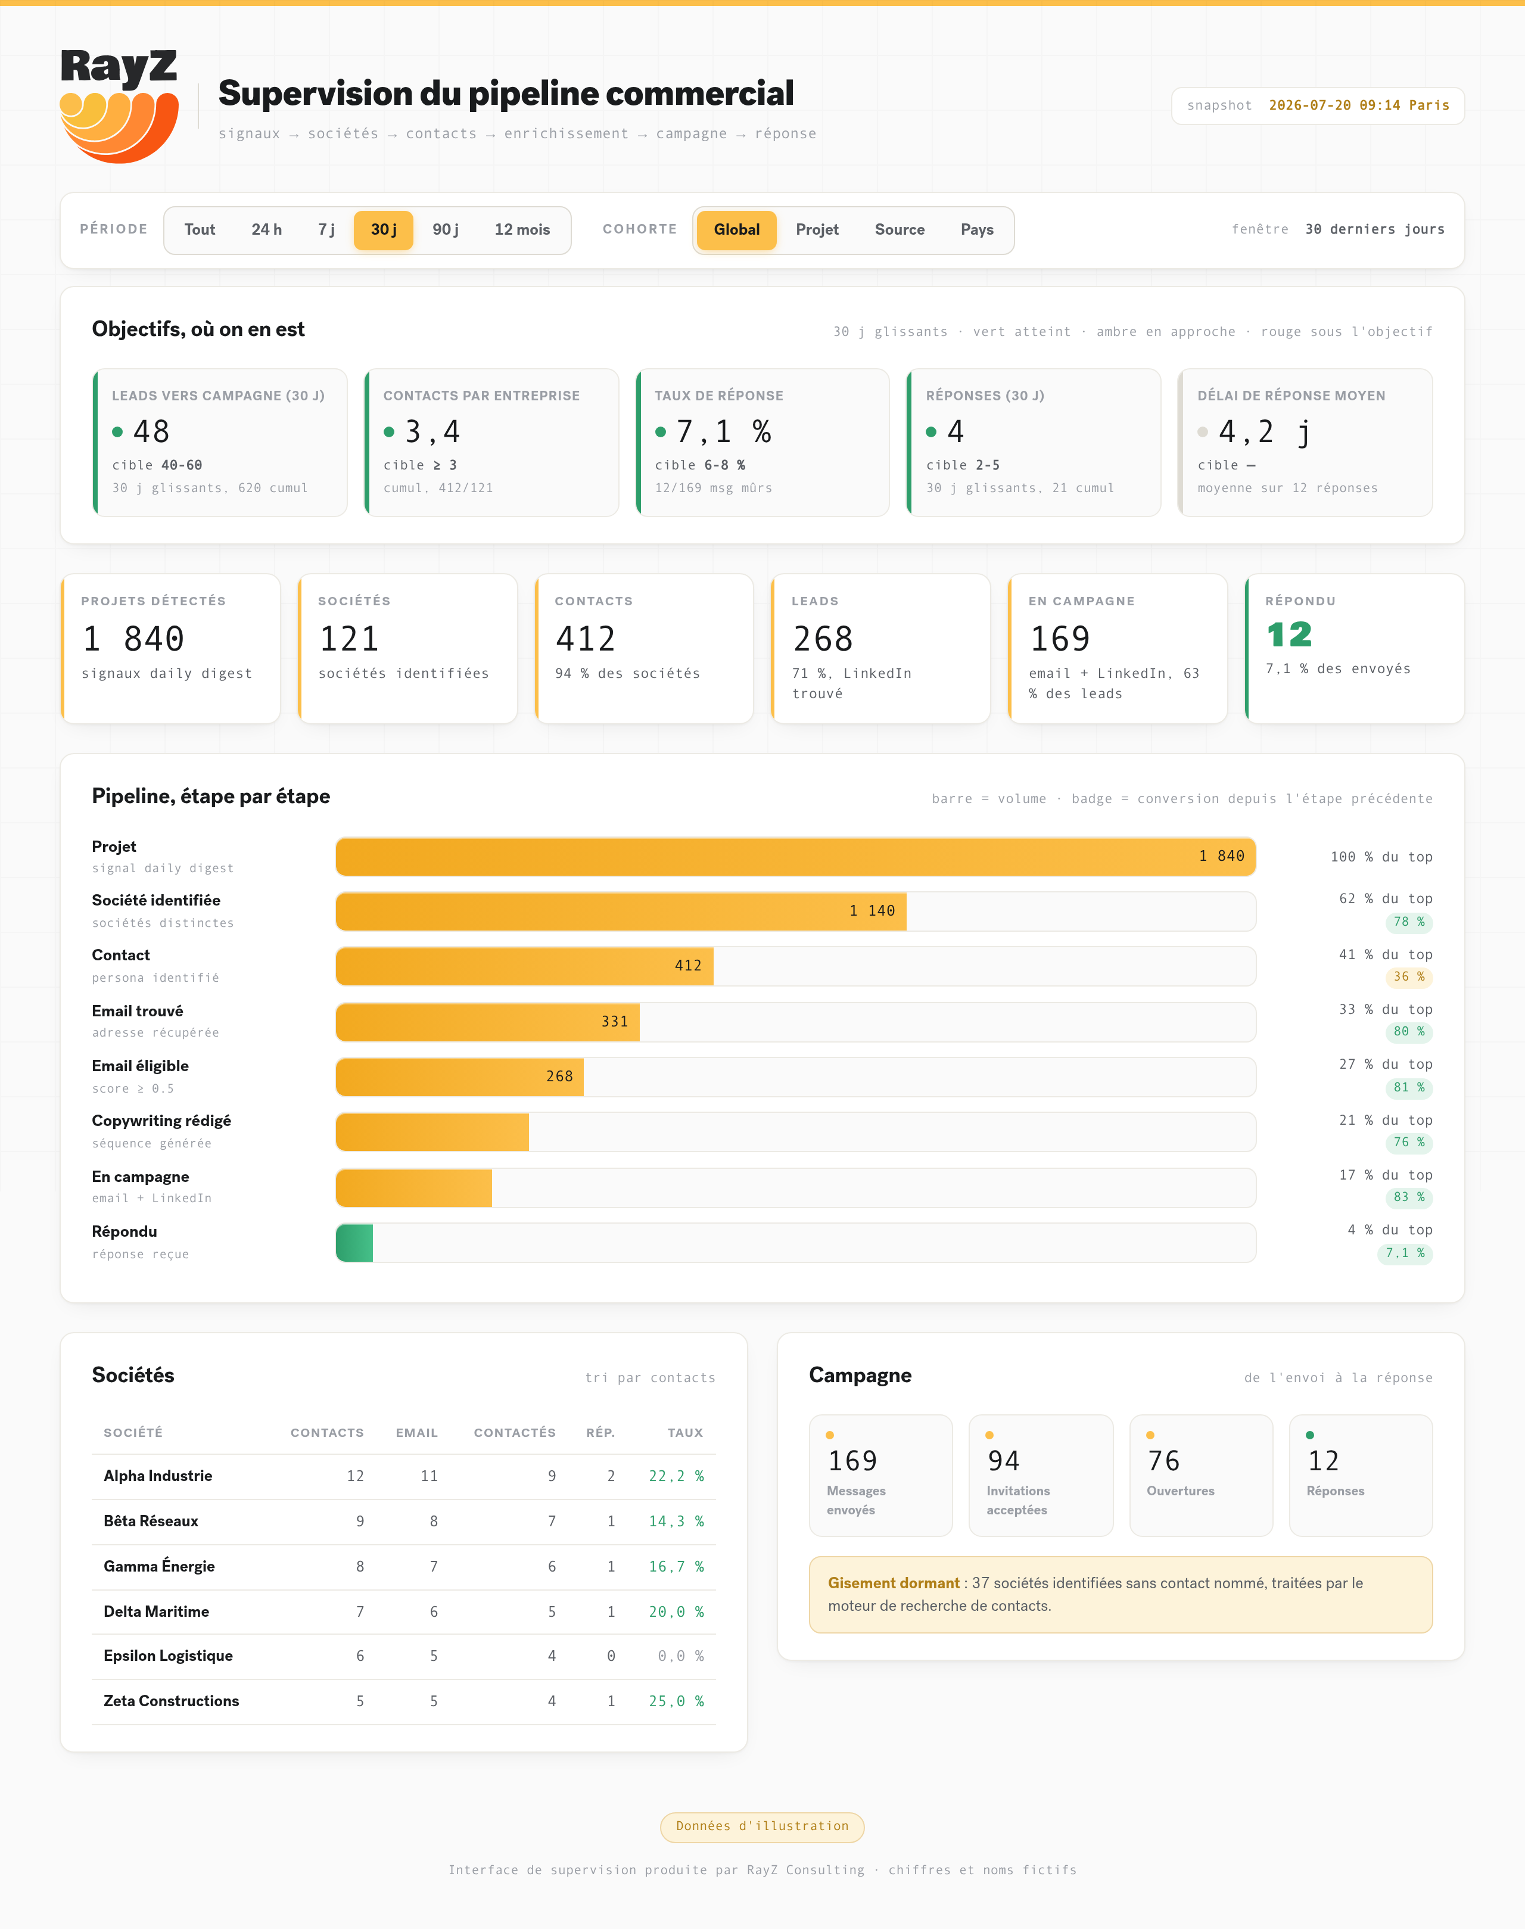Sort table by RÉP. column header

tap(600, 1433)
